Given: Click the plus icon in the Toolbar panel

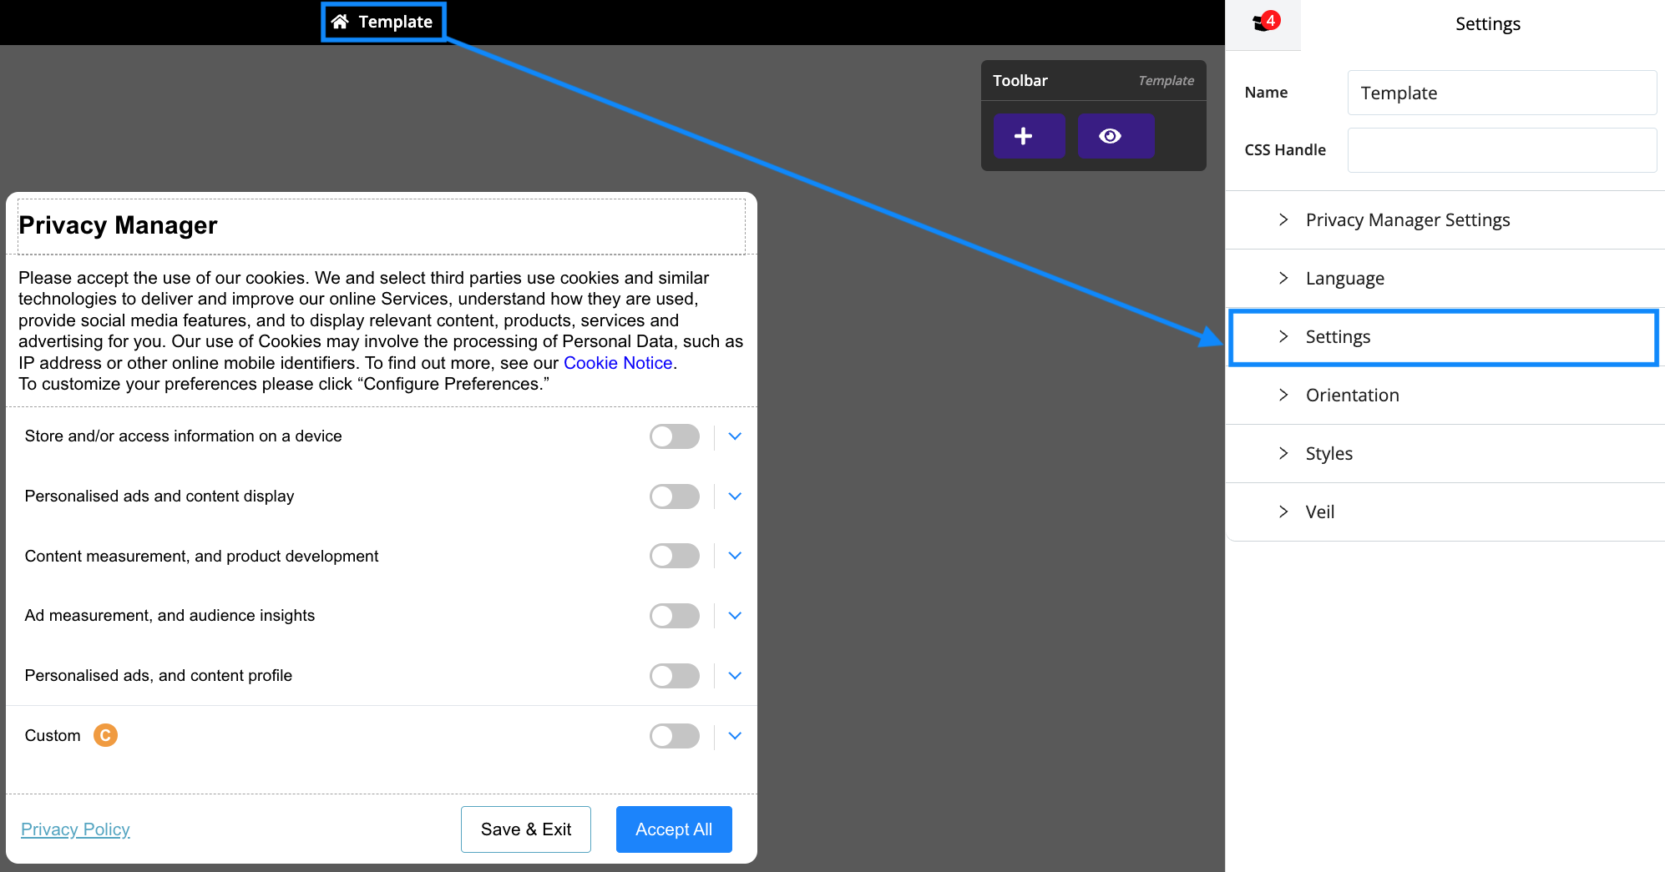Looking at the screenshot, I should point(1028,135).
